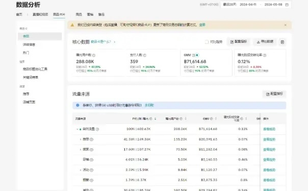The height and width of the screenshot is (191, 308).
Task: Click help icon in the 41.38% row name
Action: click(x=92, y=139)
